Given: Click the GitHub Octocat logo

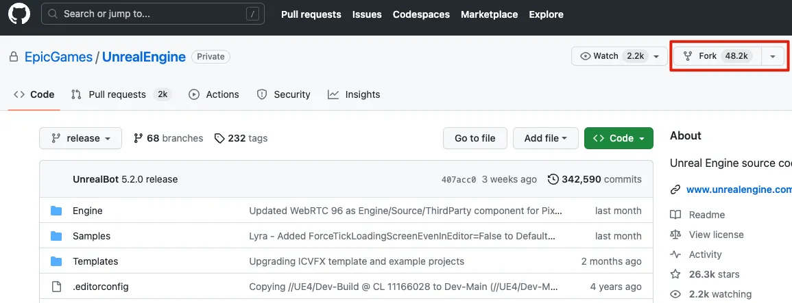Looking at the screenshot, I should [x=19, y=14].
